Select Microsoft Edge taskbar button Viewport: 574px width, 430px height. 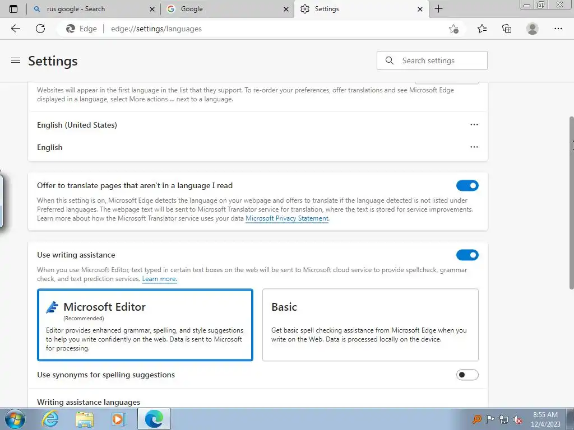[154, 419]
